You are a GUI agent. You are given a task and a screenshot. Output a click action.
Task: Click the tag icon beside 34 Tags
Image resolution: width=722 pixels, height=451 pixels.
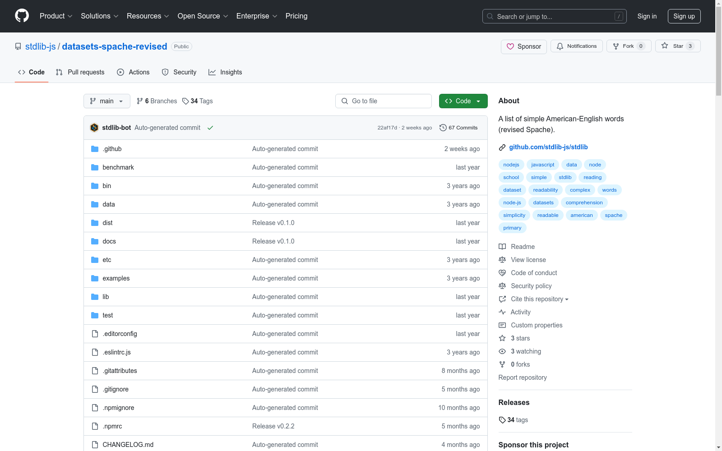(185, 101)
